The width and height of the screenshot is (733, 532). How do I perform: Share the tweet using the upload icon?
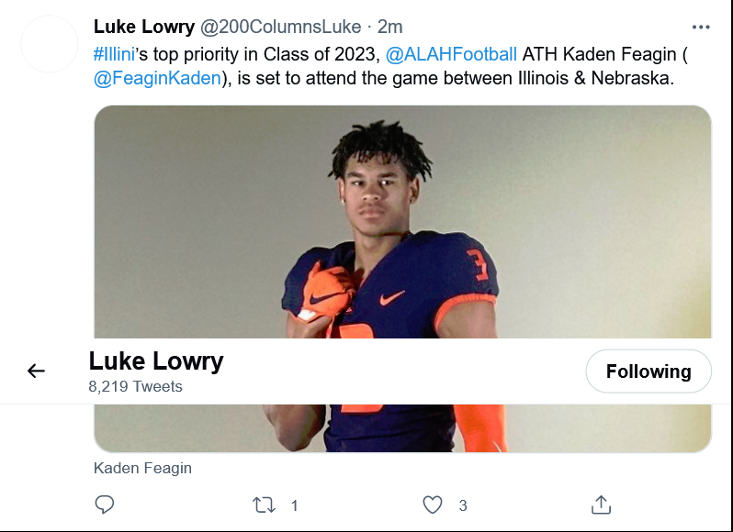click(601, 504)
